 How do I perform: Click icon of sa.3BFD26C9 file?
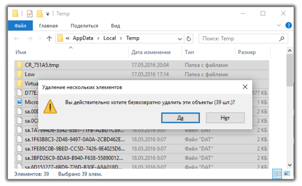tap(20, 158)
